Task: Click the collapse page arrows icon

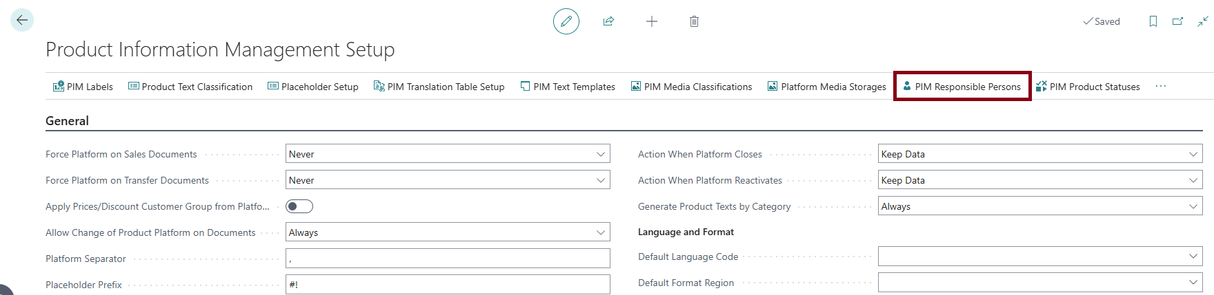Action: [1202, 21]
